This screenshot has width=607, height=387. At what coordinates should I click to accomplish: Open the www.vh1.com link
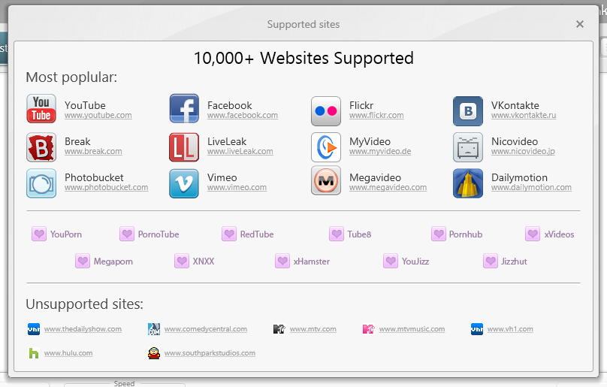coord(510,329)
